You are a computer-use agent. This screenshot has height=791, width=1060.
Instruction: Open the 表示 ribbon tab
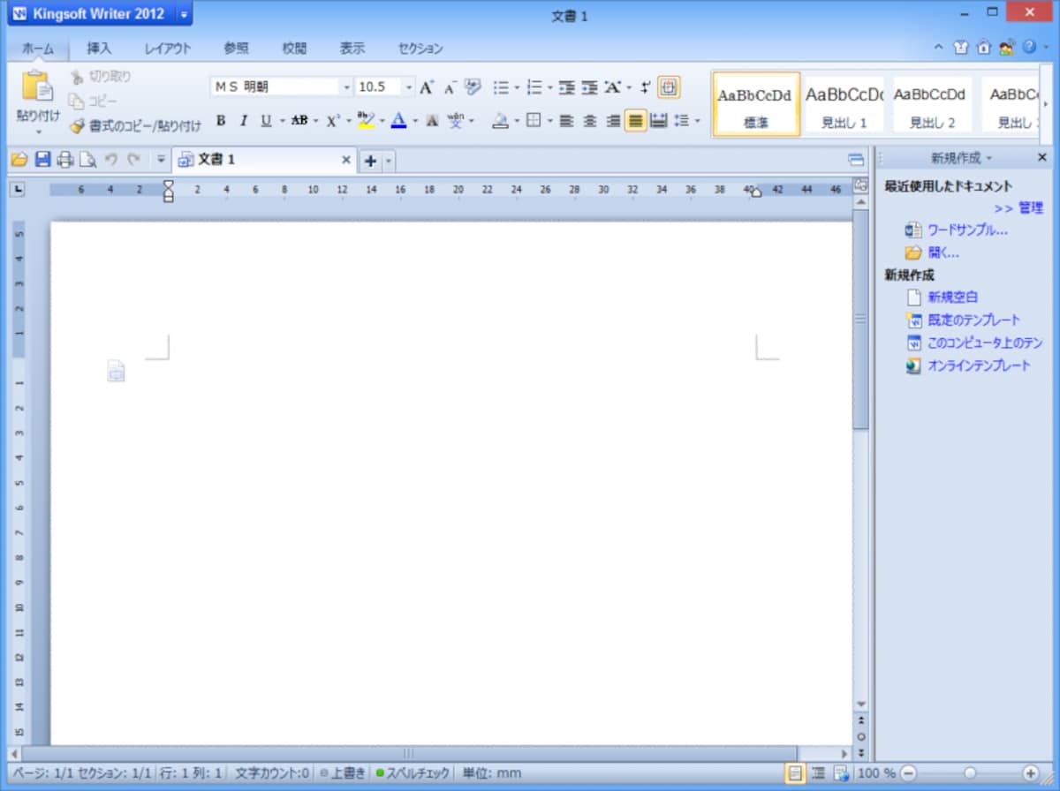tap(352, 49)
